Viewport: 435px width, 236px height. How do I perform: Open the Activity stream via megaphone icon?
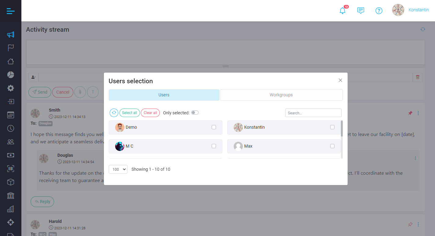(x=10, y=34)
